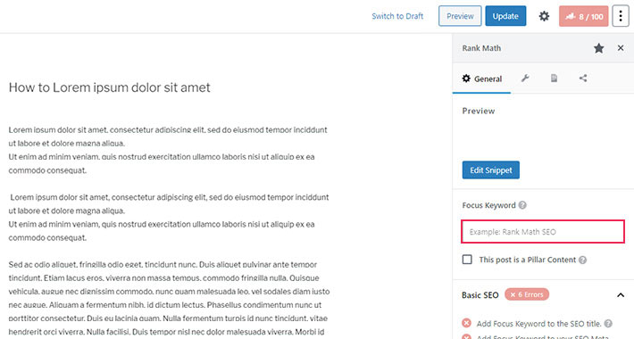
Task: Star the Rank Math panel
Action: (599, 48)
